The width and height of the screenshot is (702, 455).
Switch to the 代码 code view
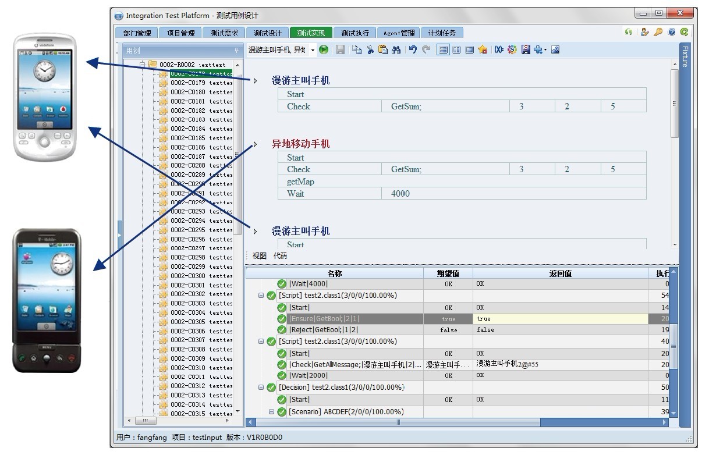point(280,256)
